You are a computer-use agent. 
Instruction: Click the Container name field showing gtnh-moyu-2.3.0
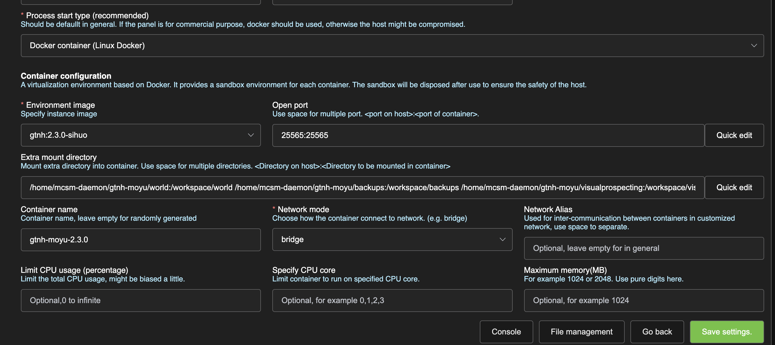[x=140, y=240]
